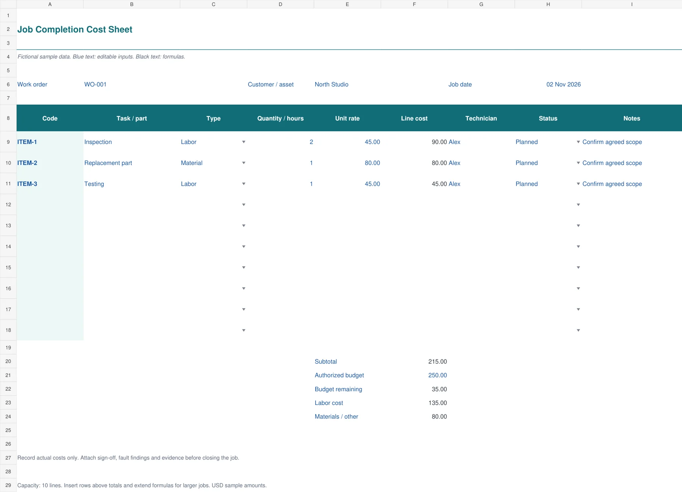Select the 02 Nov 2026 job date cell
The height and width of the screenshot is (492, 682).
(x=548, y=85)
